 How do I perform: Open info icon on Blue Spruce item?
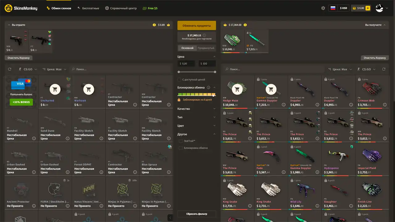click(x=169, y=172)
